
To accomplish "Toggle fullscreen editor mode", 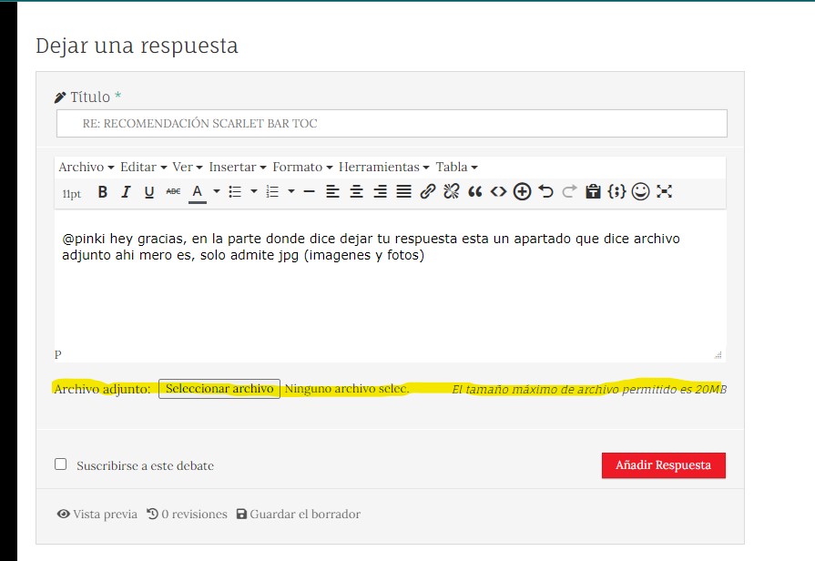I will click(x=664, y=192).
